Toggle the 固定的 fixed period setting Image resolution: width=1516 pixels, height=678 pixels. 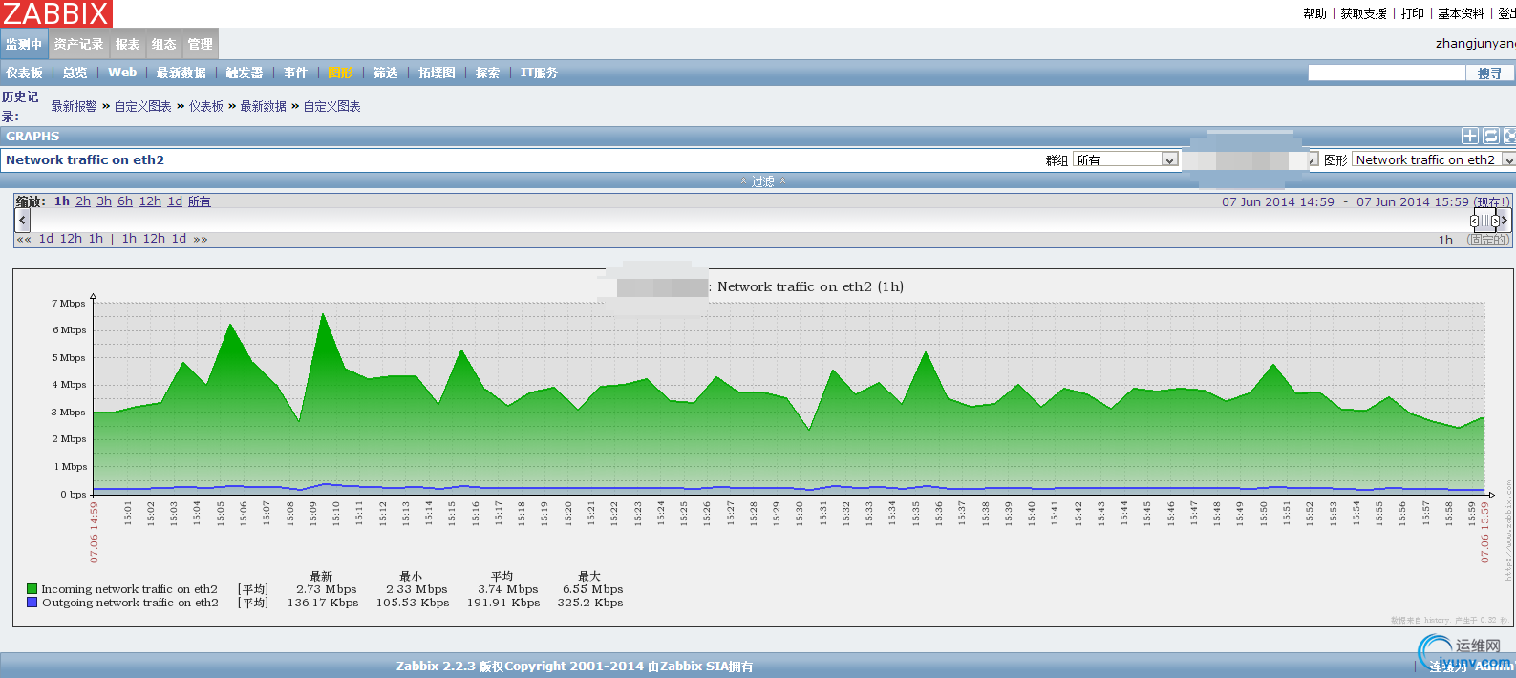pyautogui.click(x=1488, y=240)
